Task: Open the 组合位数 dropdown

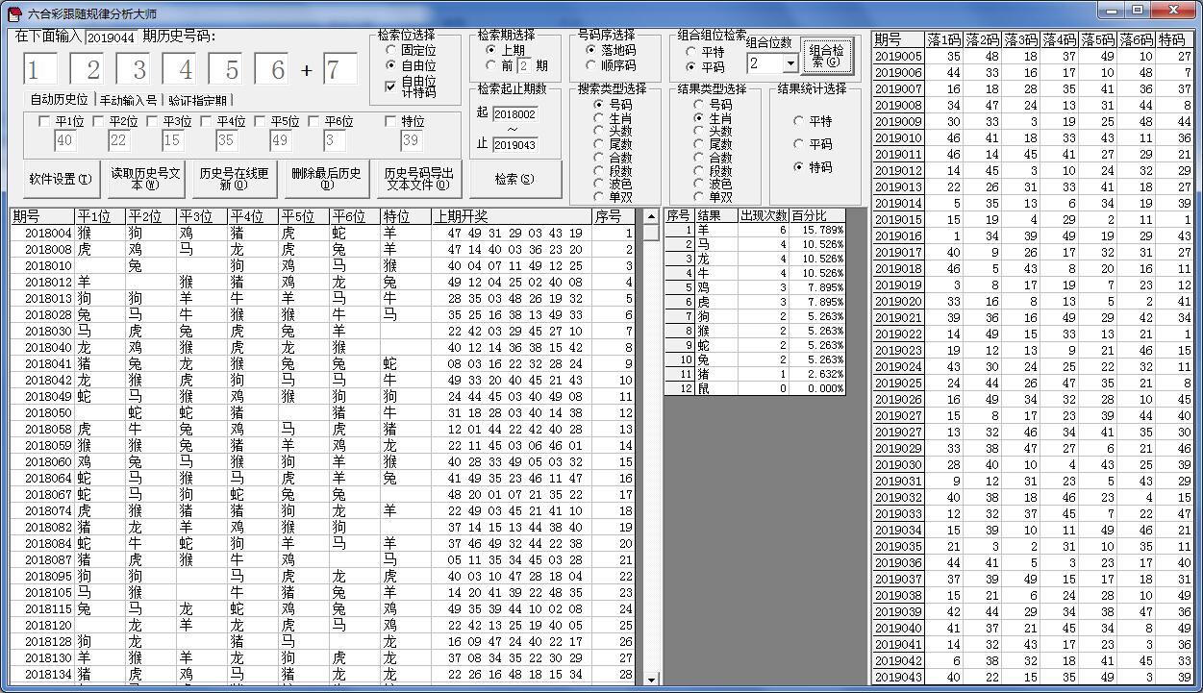Action: point(790,63)
